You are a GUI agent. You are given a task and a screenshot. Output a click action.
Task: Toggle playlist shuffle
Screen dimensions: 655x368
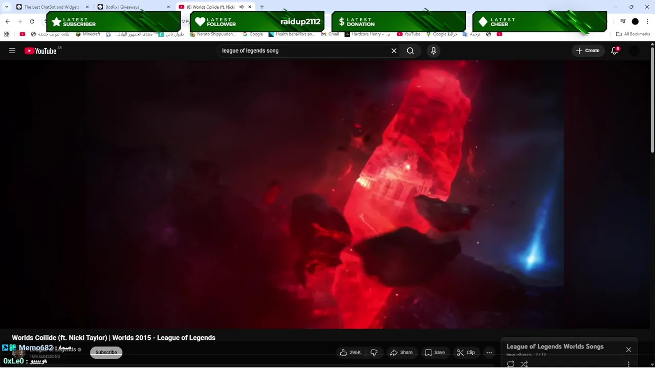[x=524, y=364]
